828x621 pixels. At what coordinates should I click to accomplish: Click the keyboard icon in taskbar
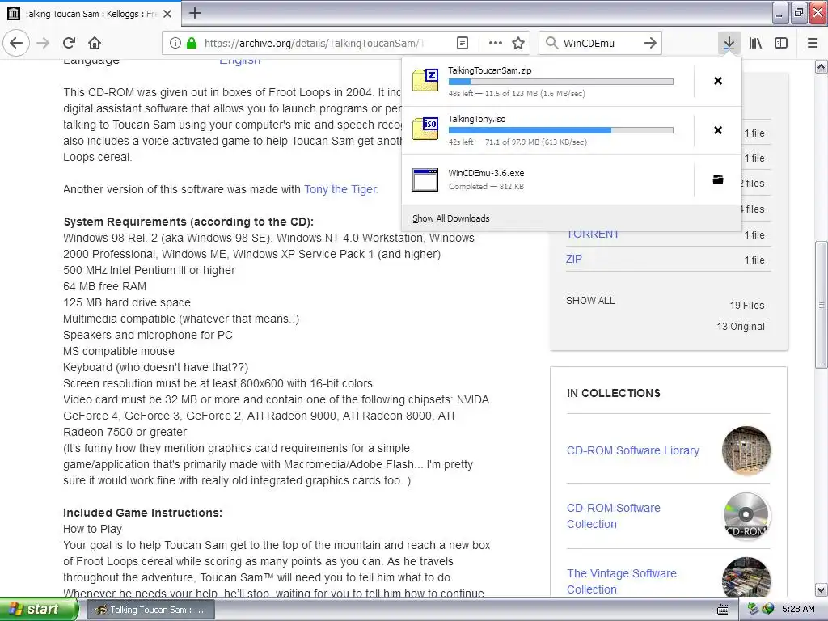[722, 610]
